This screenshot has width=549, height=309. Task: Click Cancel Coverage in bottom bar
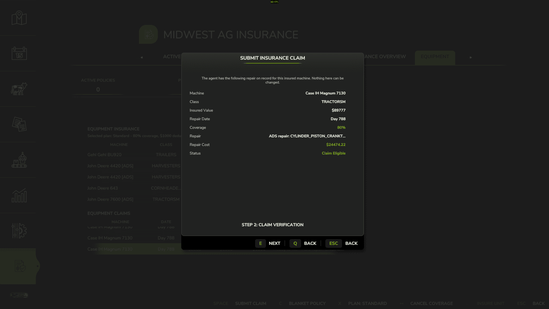click(x=431, y=303)
